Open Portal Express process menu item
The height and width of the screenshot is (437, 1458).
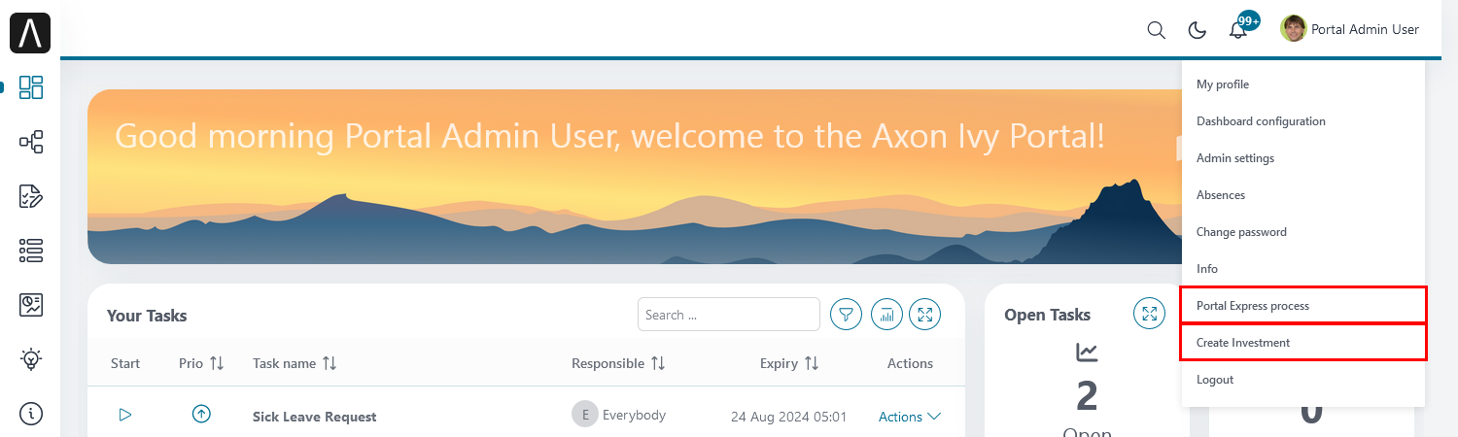(1303, 306)
